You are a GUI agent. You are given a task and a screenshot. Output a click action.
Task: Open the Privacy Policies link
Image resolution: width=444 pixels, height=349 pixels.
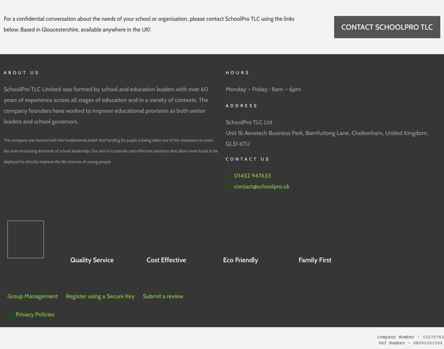35,314
